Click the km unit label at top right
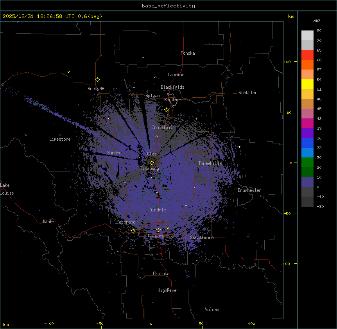The image size is (337, 329). point(291,16)
